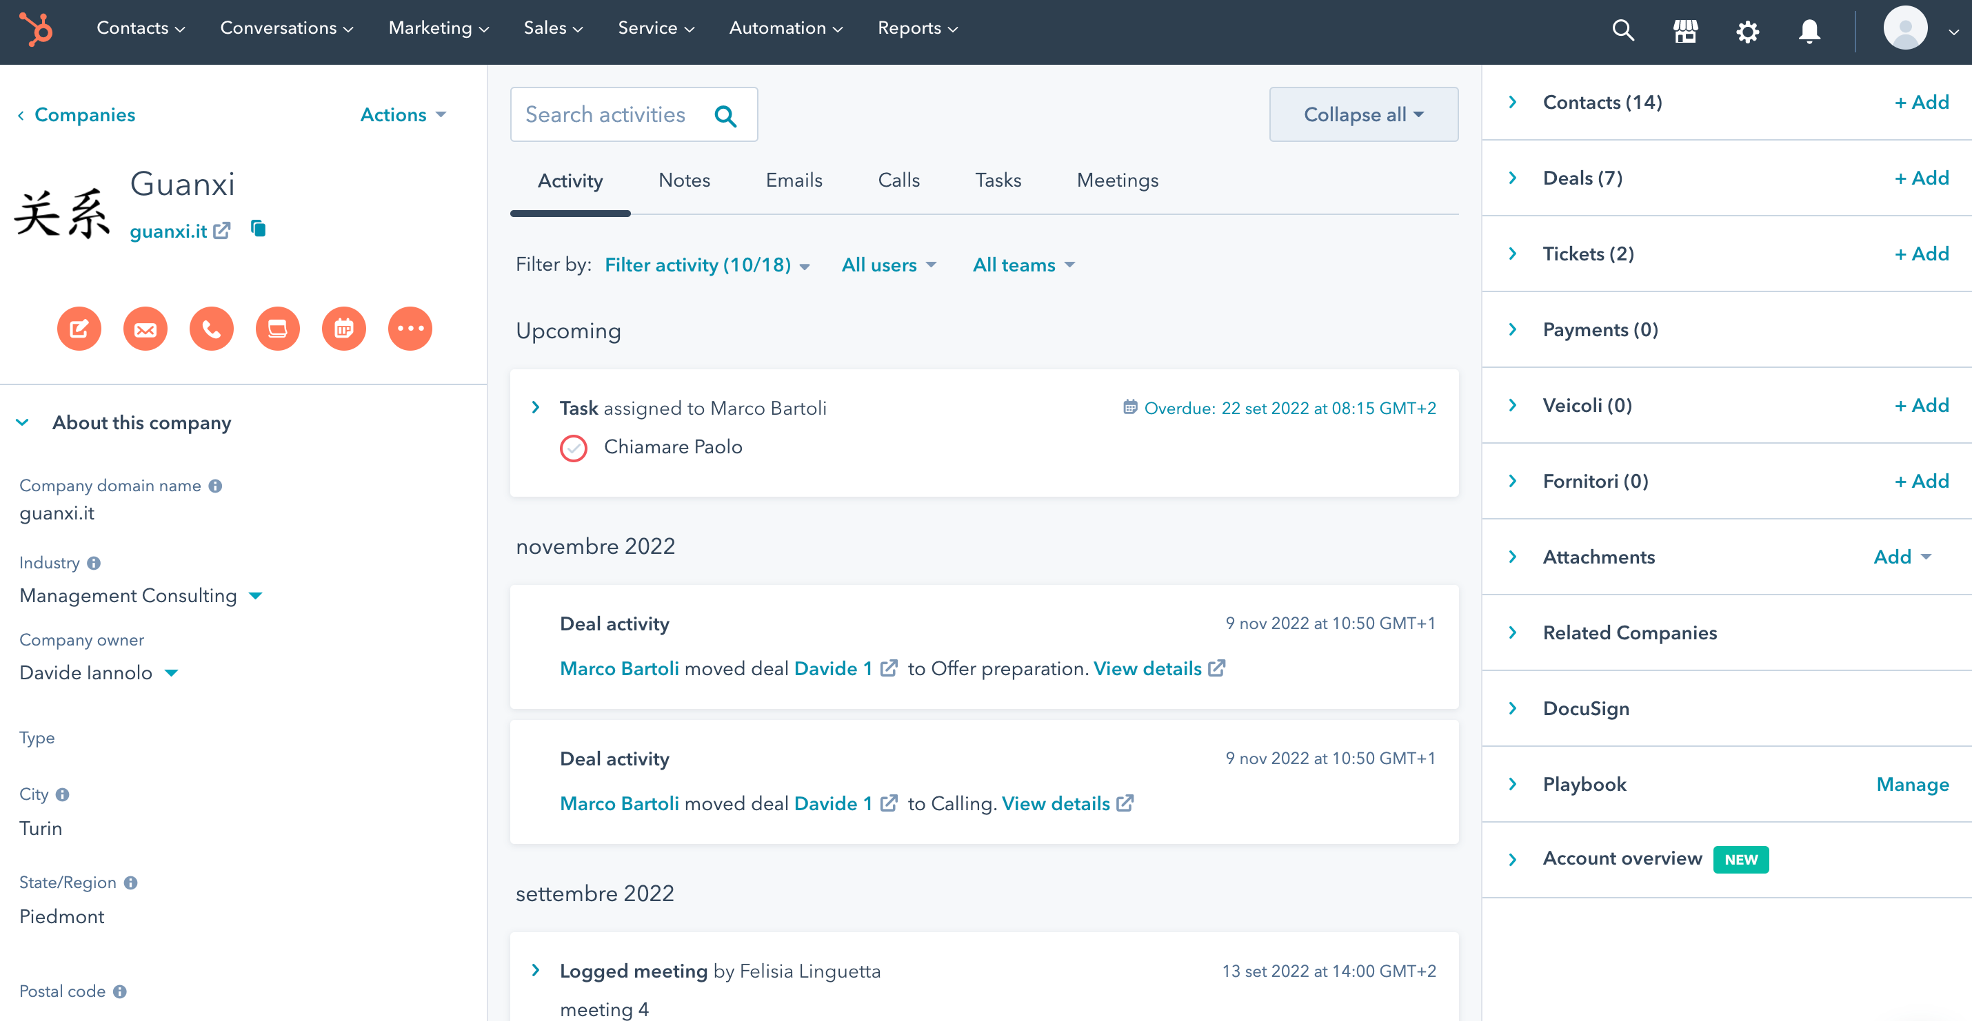Viewport: 1972px width, 1021px height.
Task: Open the global search magnifier icon
Action: point(1623,30)
